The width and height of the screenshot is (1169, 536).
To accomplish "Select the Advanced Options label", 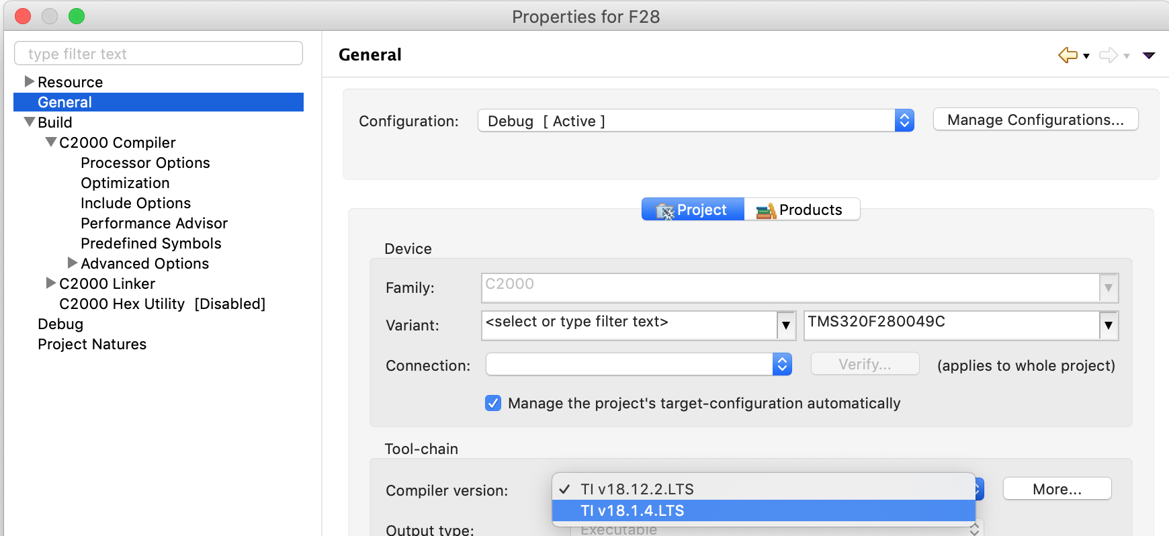I will point(145,263).
